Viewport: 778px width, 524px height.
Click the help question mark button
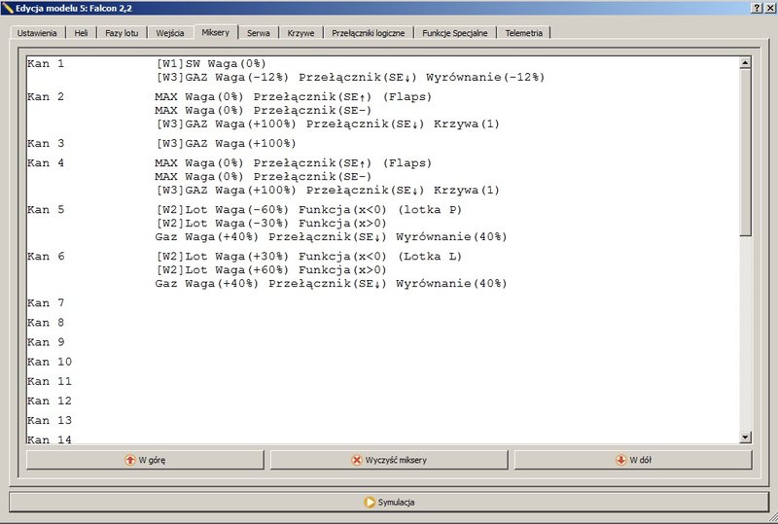click(x=757, y=8)
